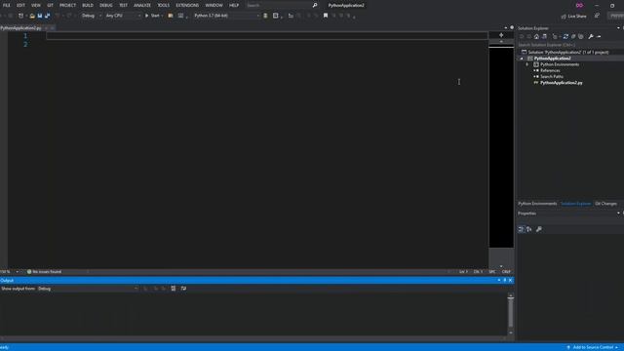Click the preview dash icon in Solution Explorer toolbar
This screenshot has width=624, height=351.
[599, 37]
